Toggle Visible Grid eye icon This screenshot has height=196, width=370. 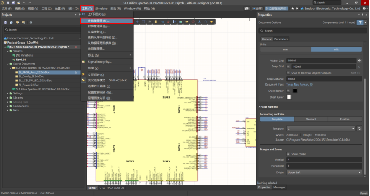click(x=359, y=61)
